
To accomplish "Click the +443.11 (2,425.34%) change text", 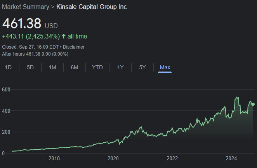I will click(31, 36).
